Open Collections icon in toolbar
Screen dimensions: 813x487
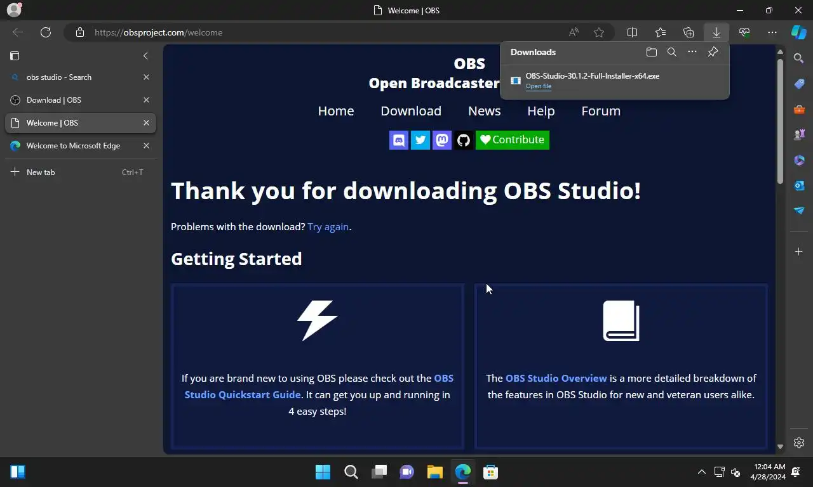689,32
